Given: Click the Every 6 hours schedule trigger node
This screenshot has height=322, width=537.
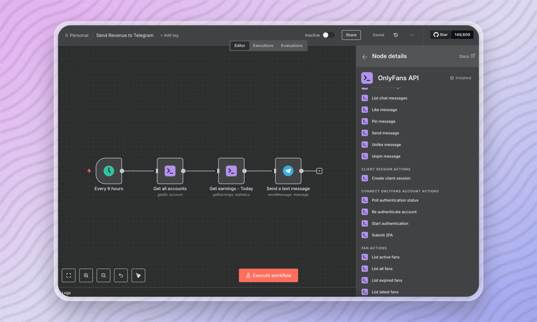Looking at the screenshot, I should click(109, 171).
